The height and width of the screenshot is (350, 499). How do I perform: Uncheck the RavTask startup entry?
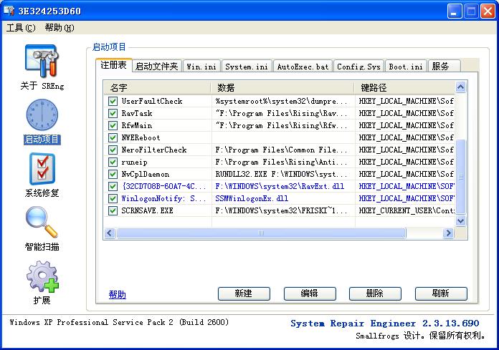point(113,113)
